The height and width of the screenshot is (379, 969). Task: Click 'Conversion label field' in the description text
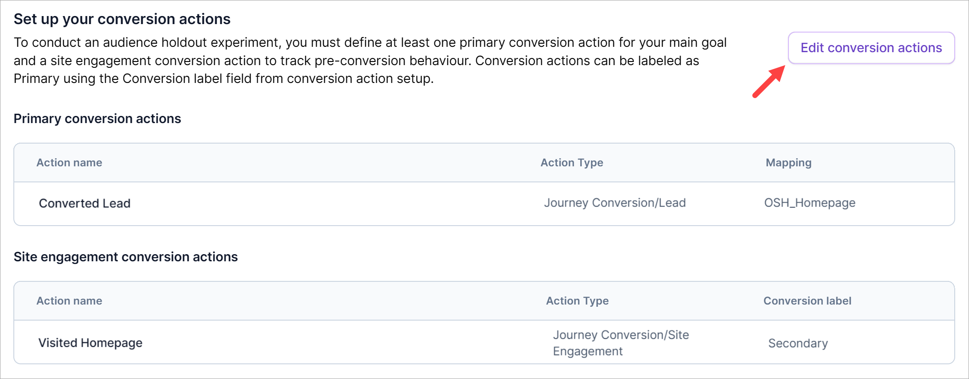pyautogui.click(x=186, y=79)
